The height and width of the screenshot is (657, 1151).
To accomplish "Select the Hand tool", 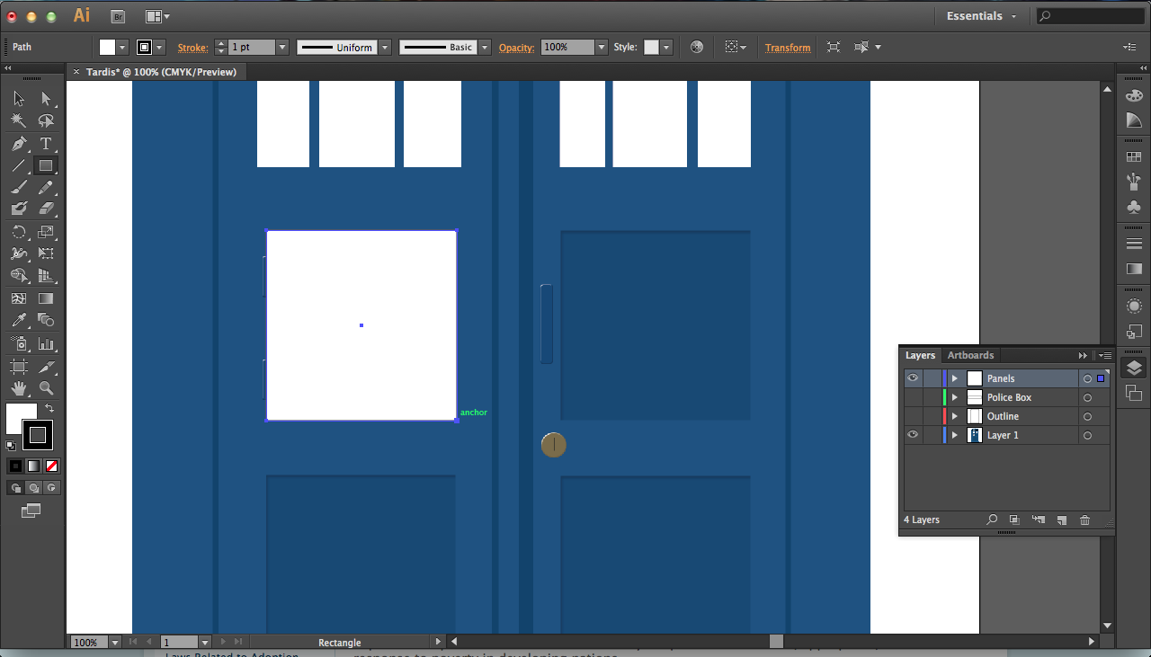I will click(19, 388).
